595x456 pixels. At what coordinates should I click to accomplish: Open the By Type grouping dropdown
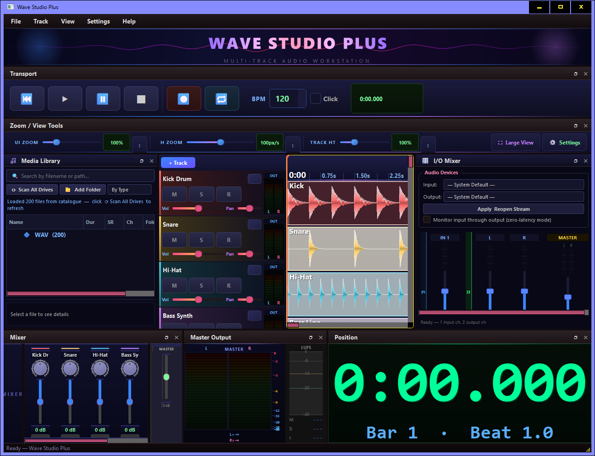point(129,190)
